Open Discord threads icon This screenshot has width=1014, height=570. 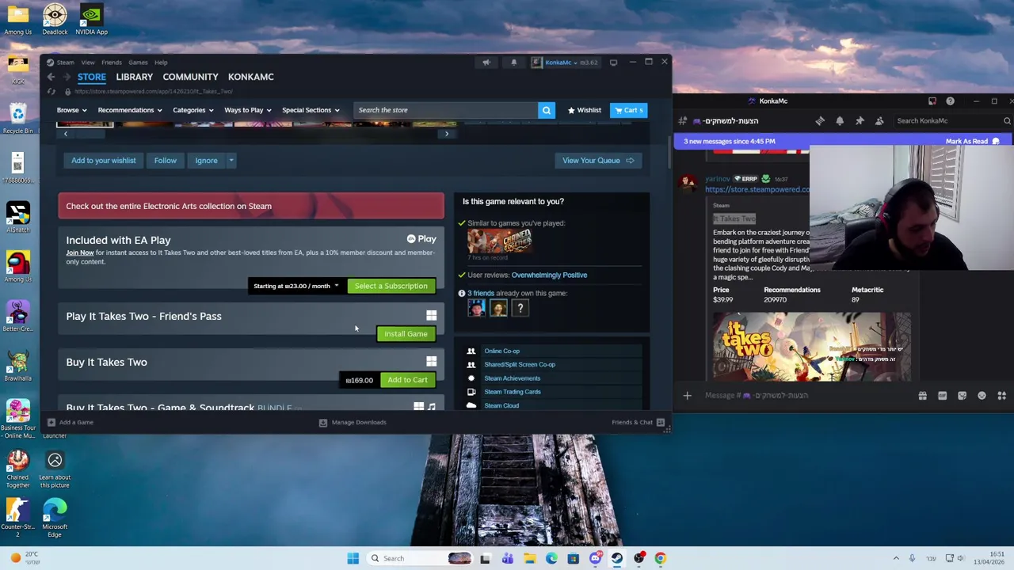[820, 120]
